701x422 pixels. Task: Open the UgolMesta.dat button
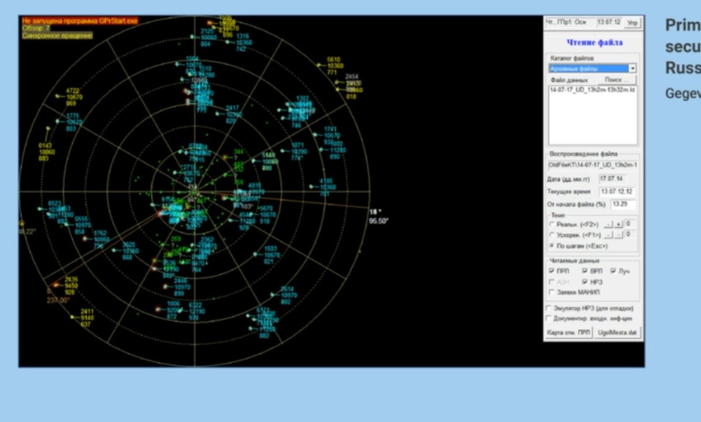tap(617, 333)
